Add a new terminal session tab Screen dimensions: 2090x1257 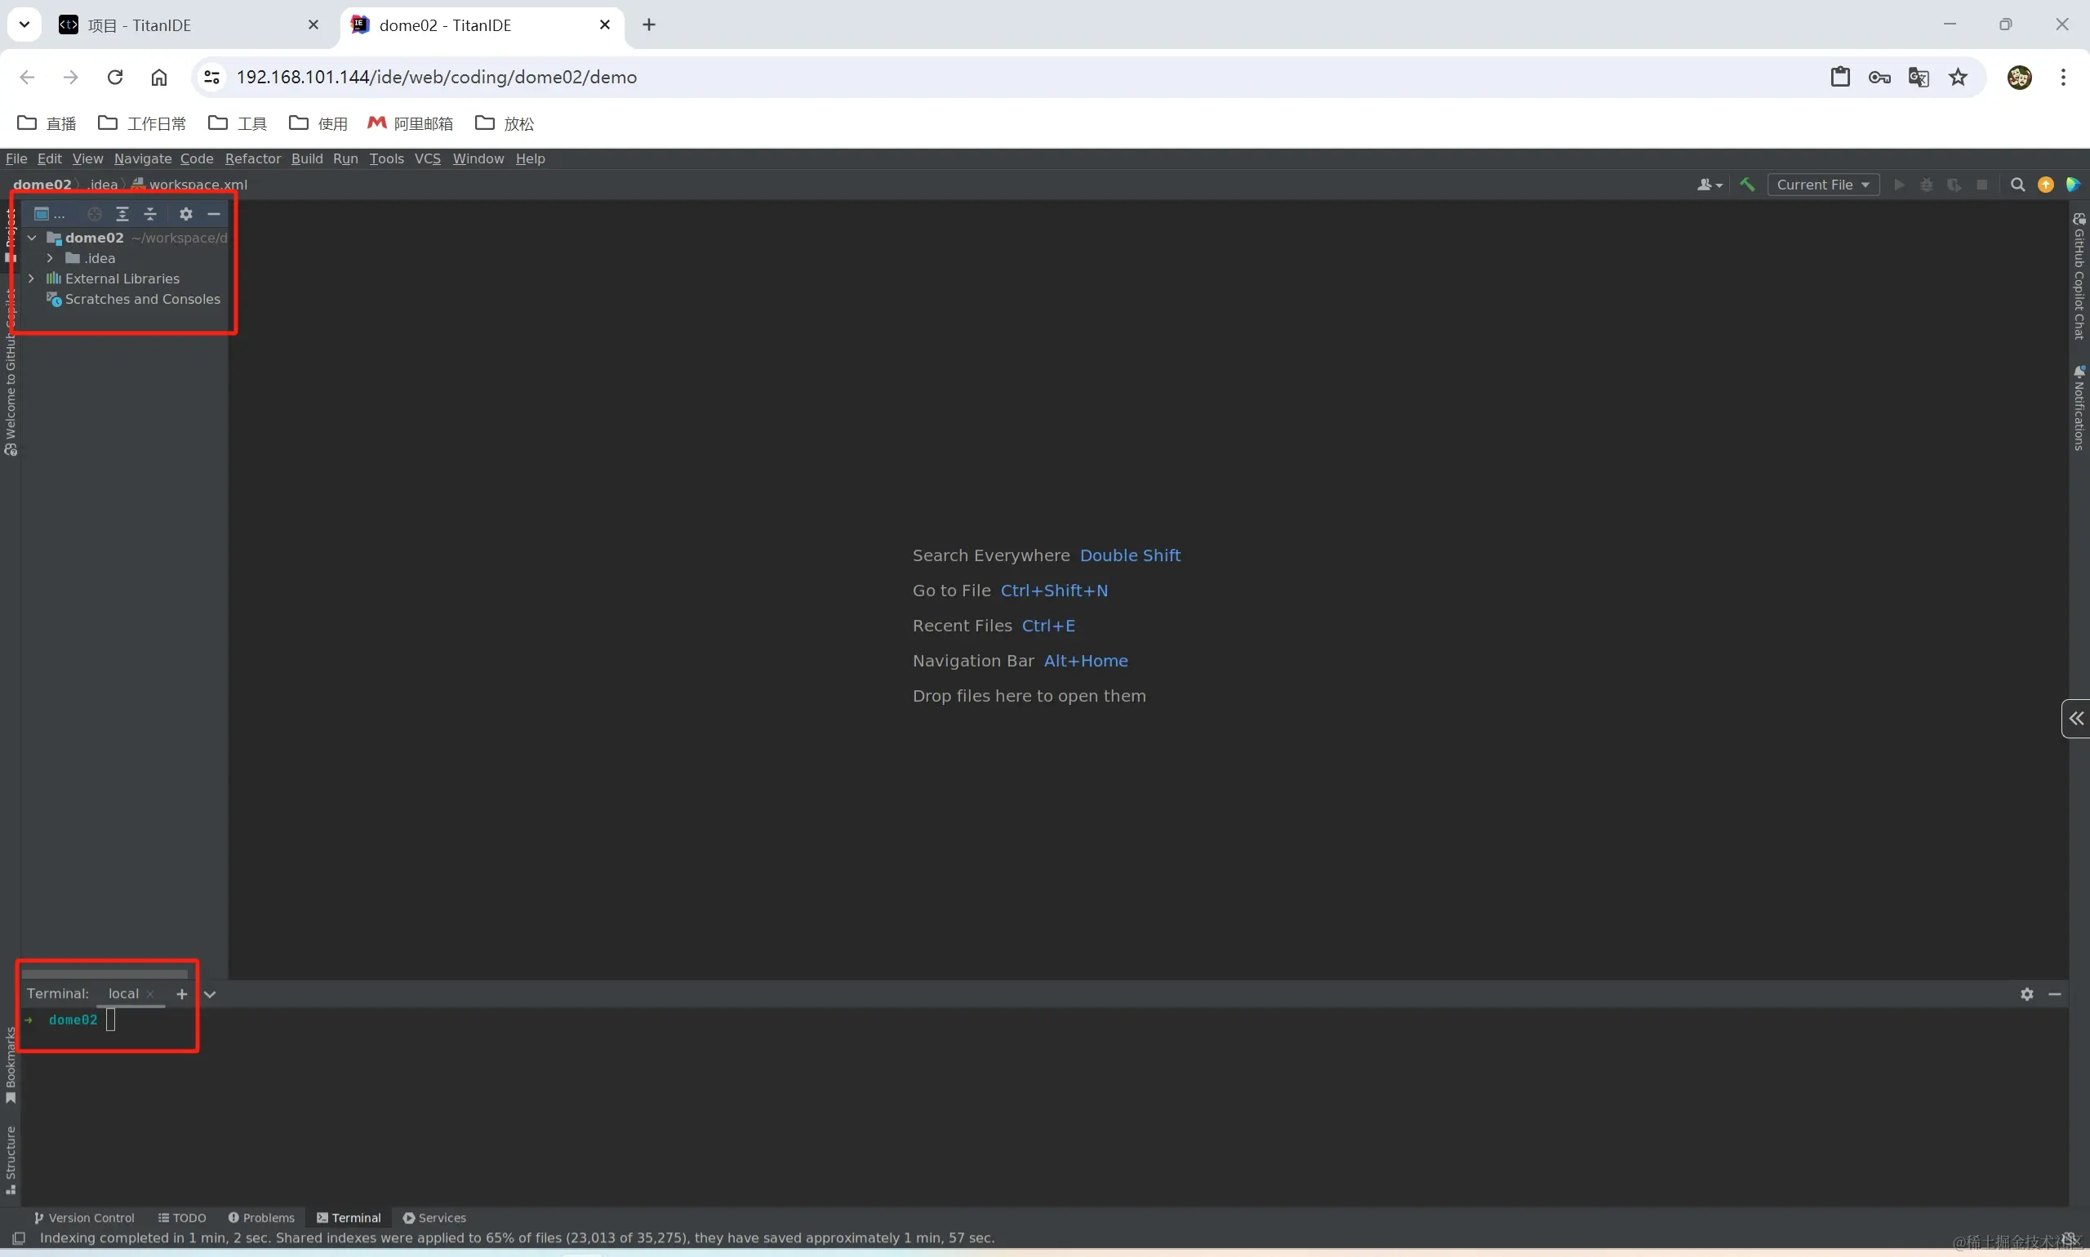click(182, 995)
